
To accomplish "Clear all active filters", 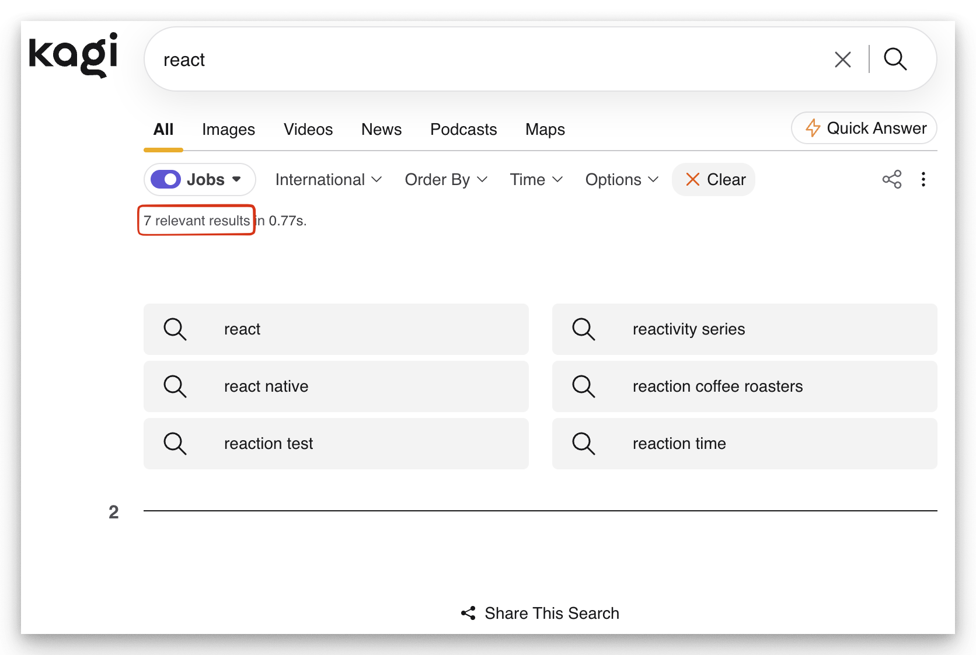I will [x=714, y=179].
